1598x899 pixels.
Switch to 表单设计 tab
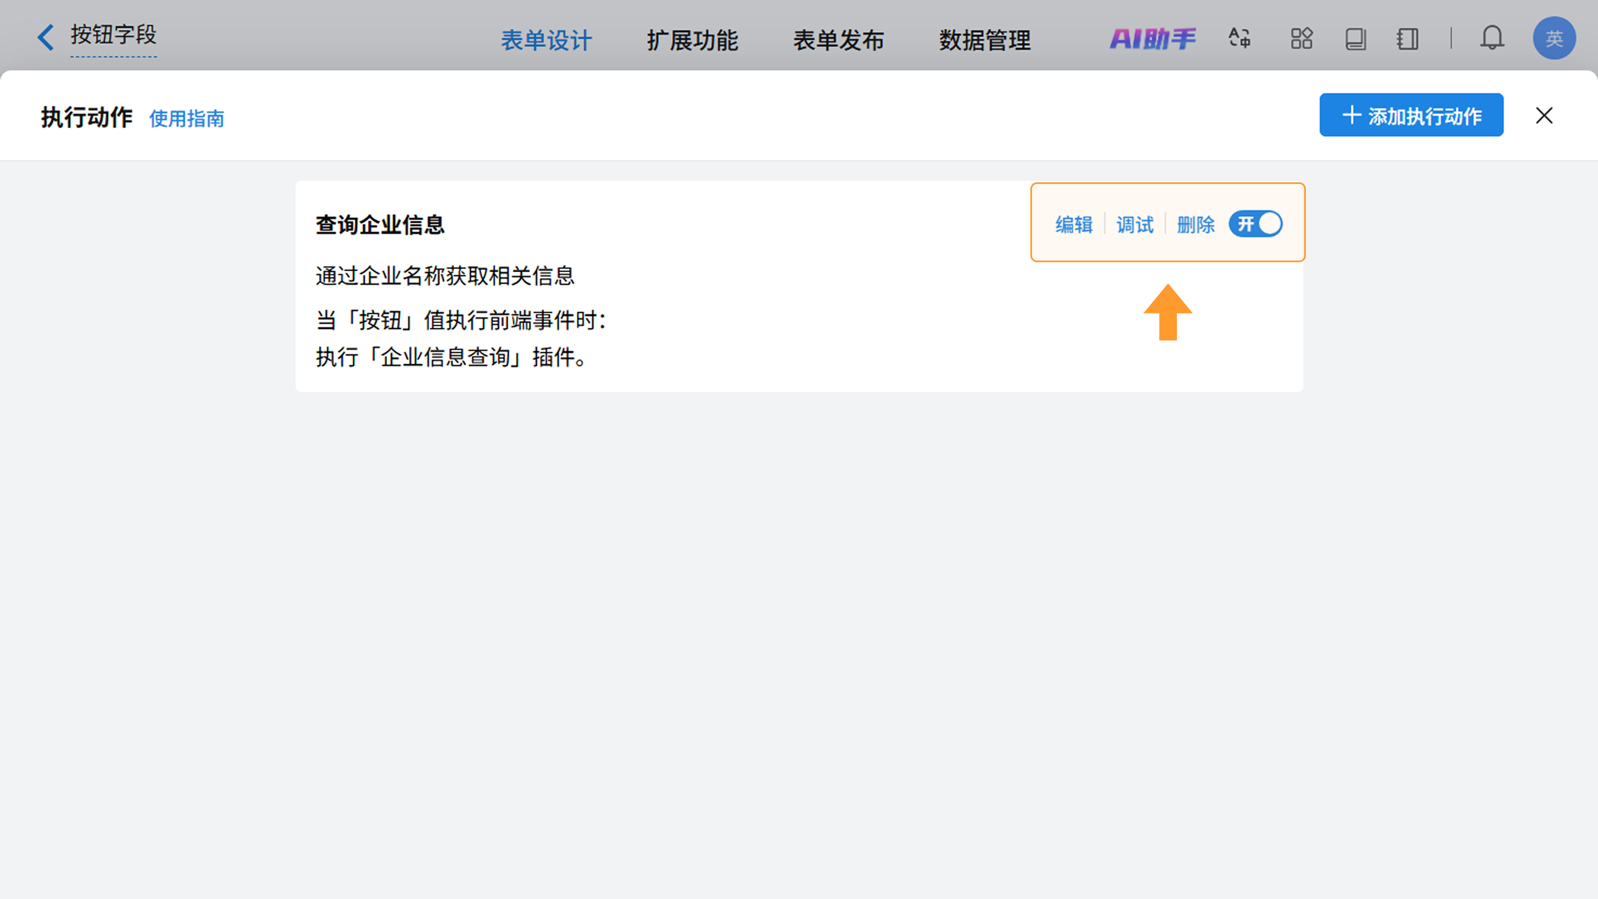546,40
